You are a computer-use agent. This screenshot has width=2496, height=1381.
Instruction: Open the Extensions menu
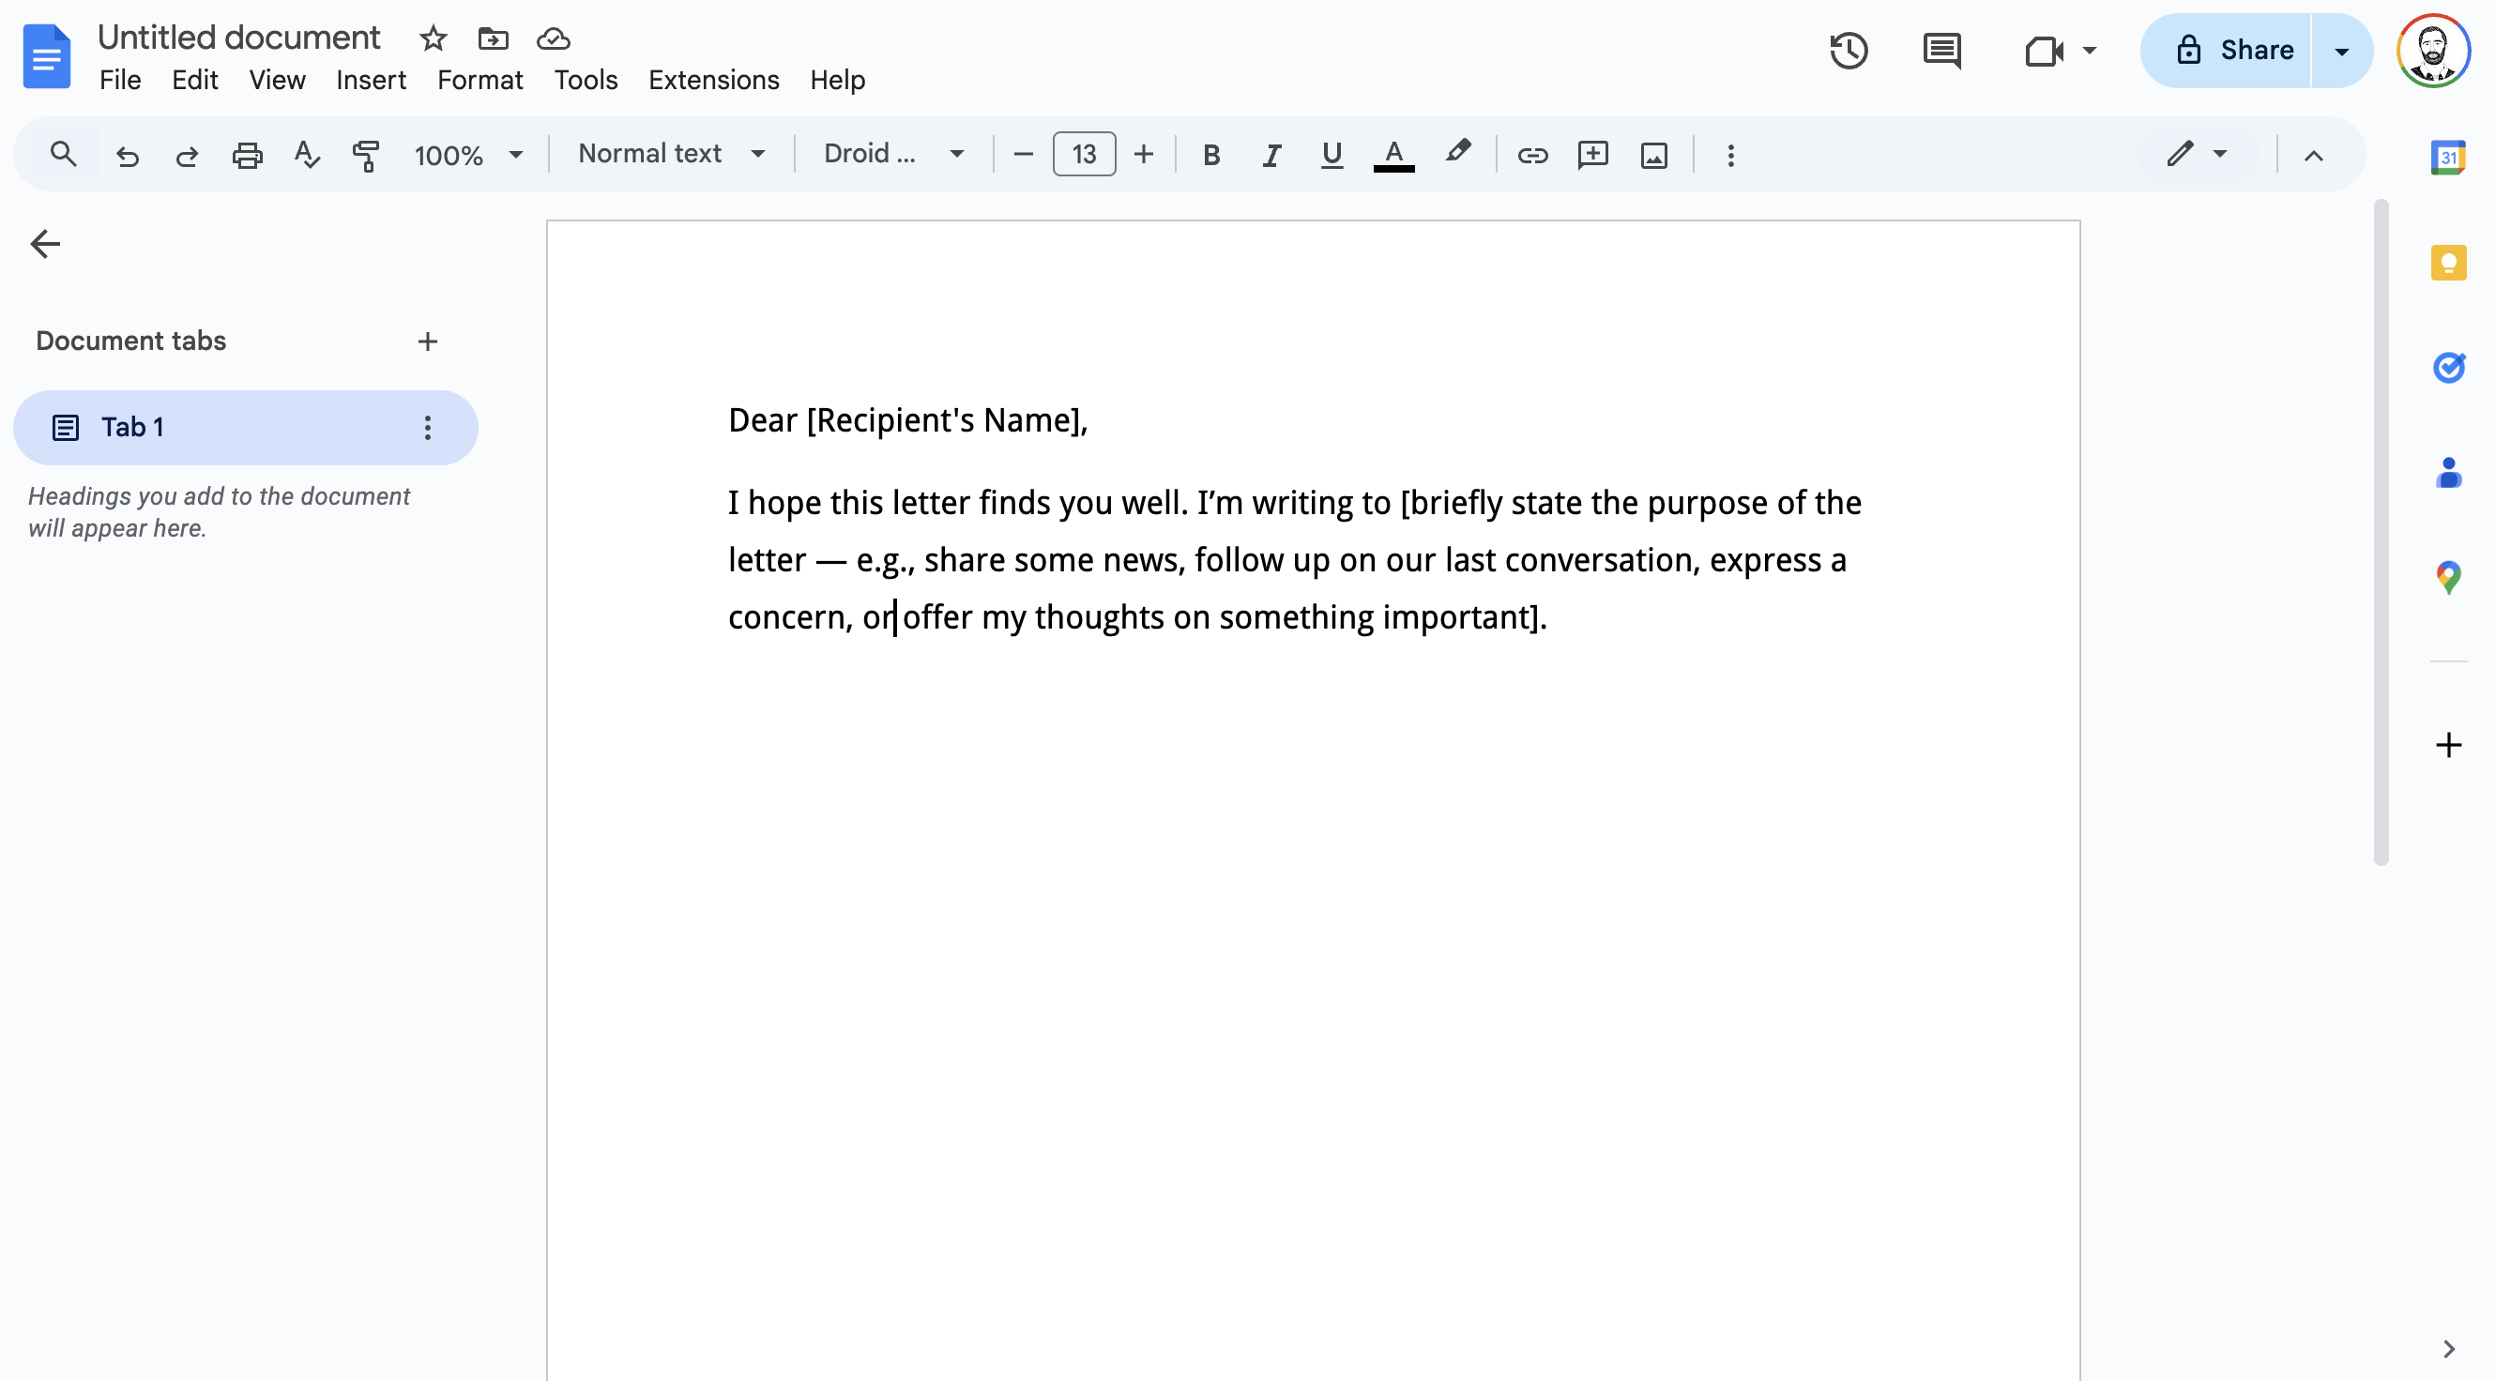(x=713, y=80)
